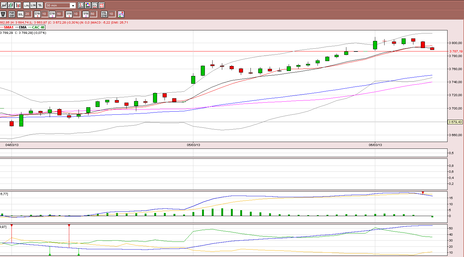Click the buy/sell signals icon
Image resolution: width=464 pixels, height=257 pixels.
pyautogui.click(x=121, y=14)
